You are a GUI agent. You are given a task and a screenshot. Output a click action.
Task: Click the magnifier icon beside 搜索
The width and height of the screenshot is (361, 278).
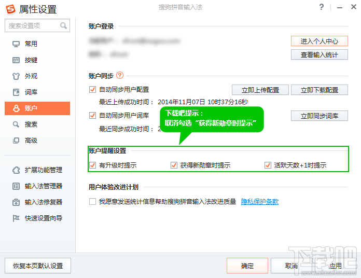[x=16, y=124]
